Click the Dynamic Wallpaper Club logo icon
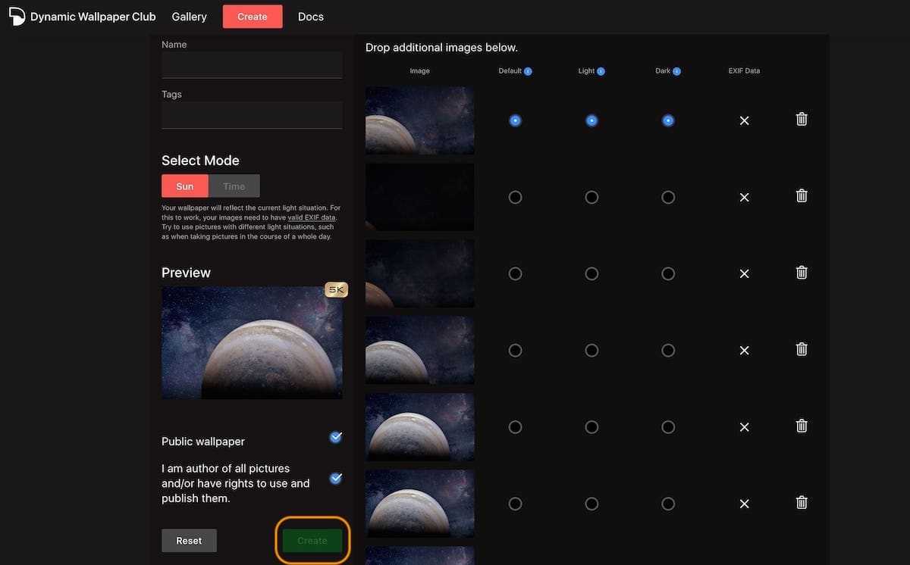The image size is (910, 565). point(17,17)
